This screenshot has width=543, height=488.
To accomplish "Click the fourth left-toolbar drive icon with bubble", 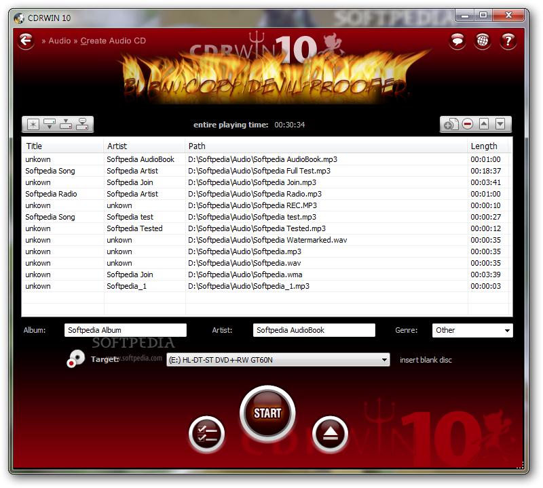I will coord(82,124).
